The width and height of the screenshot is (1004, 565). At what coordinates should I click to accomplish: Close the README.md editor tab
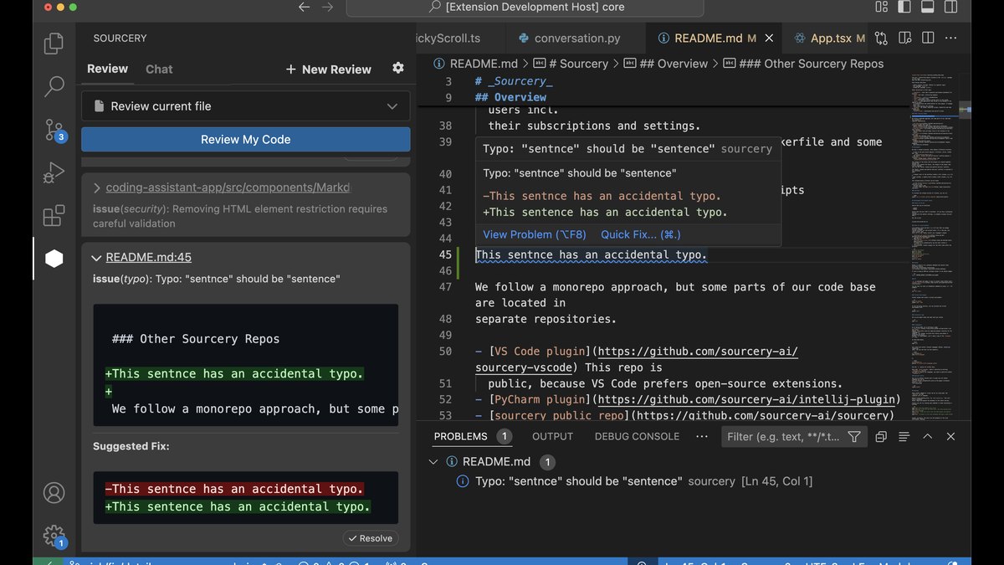(x=770, y=39)
